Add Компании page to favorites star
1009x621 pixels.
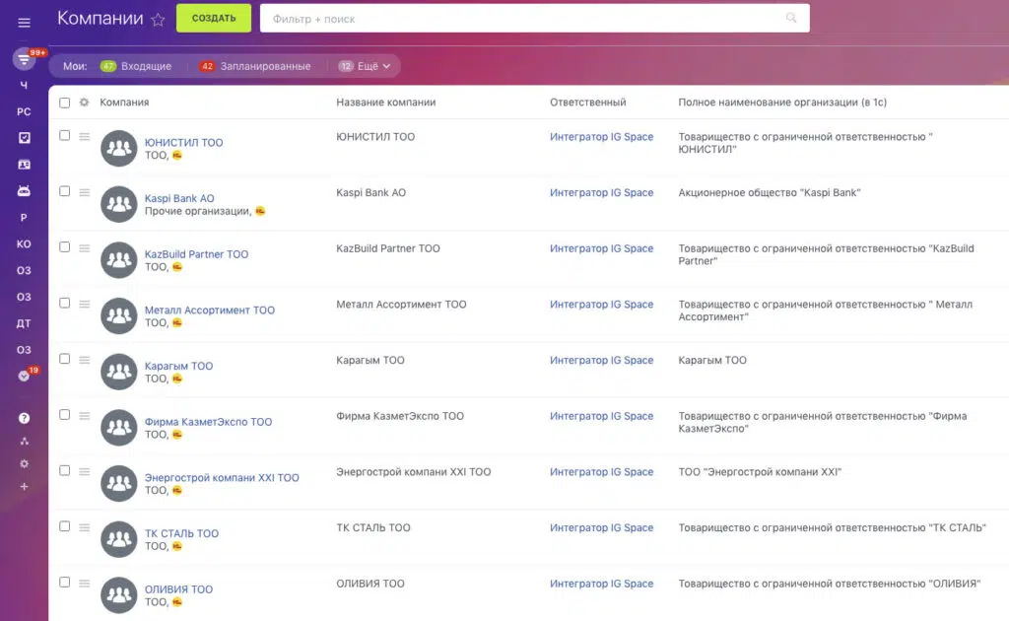coord(158,20)
